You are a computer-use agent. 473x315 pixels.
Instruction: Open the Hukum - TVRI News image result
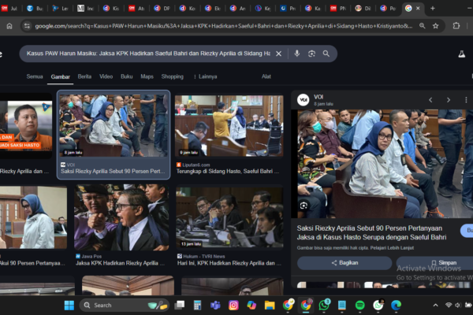[x=229, y=217]
